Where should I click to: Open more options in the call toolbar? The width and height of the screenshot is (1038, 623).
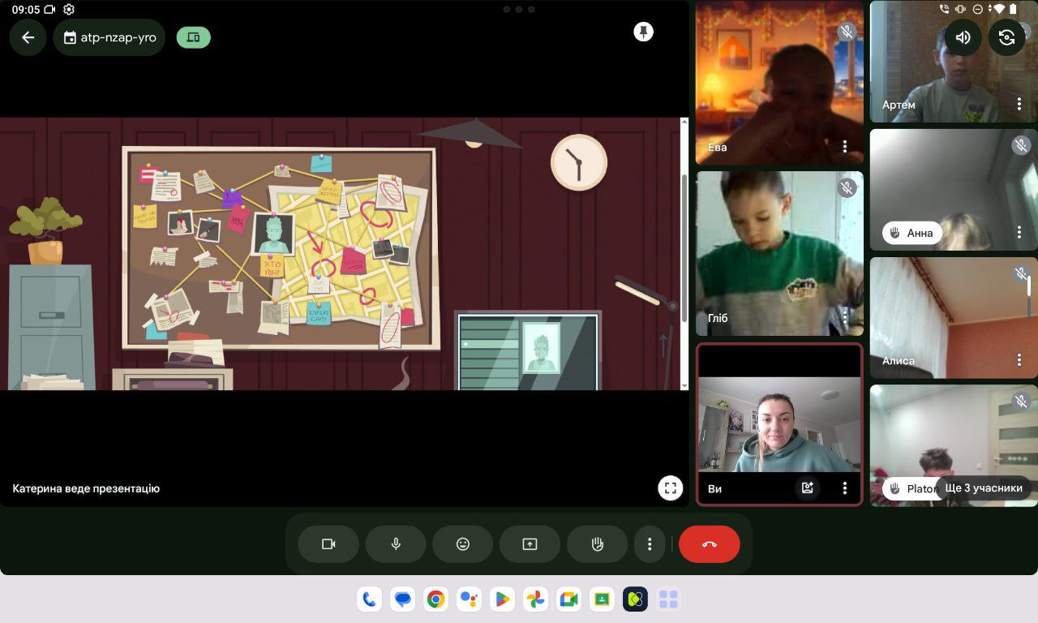point(649,544)
